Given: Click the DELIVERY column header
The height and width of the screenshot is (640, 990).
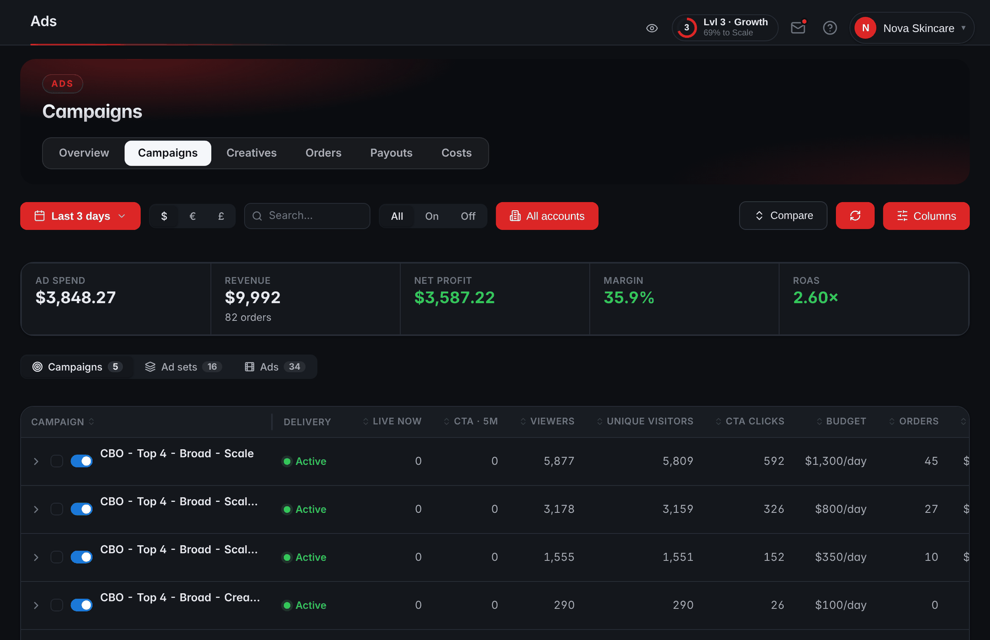Looking at the screenshot, I should [307, 422].
